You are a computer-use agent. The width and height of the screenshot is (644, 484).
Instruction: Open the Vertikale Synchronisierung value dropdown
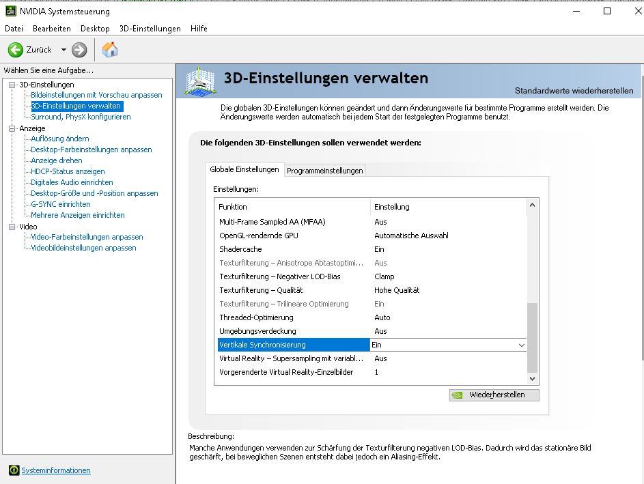tap(521, 345)
